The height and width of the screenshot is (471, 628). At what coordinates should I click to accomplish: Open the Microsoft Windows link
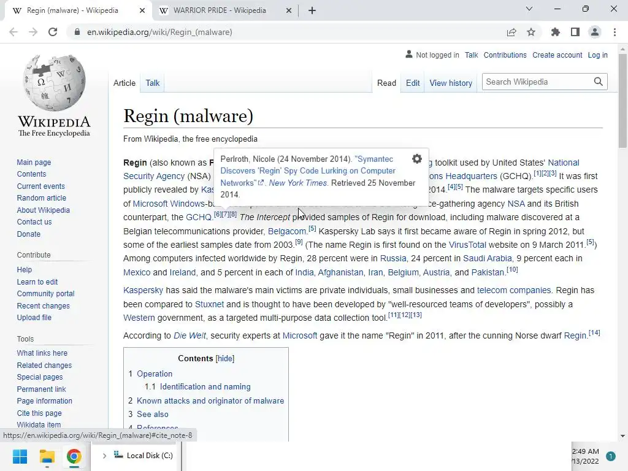(x=169, y=204)
